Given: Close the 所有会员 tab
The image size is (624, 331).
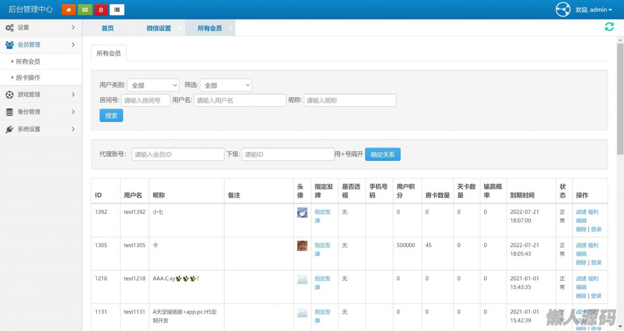Looking at the screenshot, I should point(230,28).
